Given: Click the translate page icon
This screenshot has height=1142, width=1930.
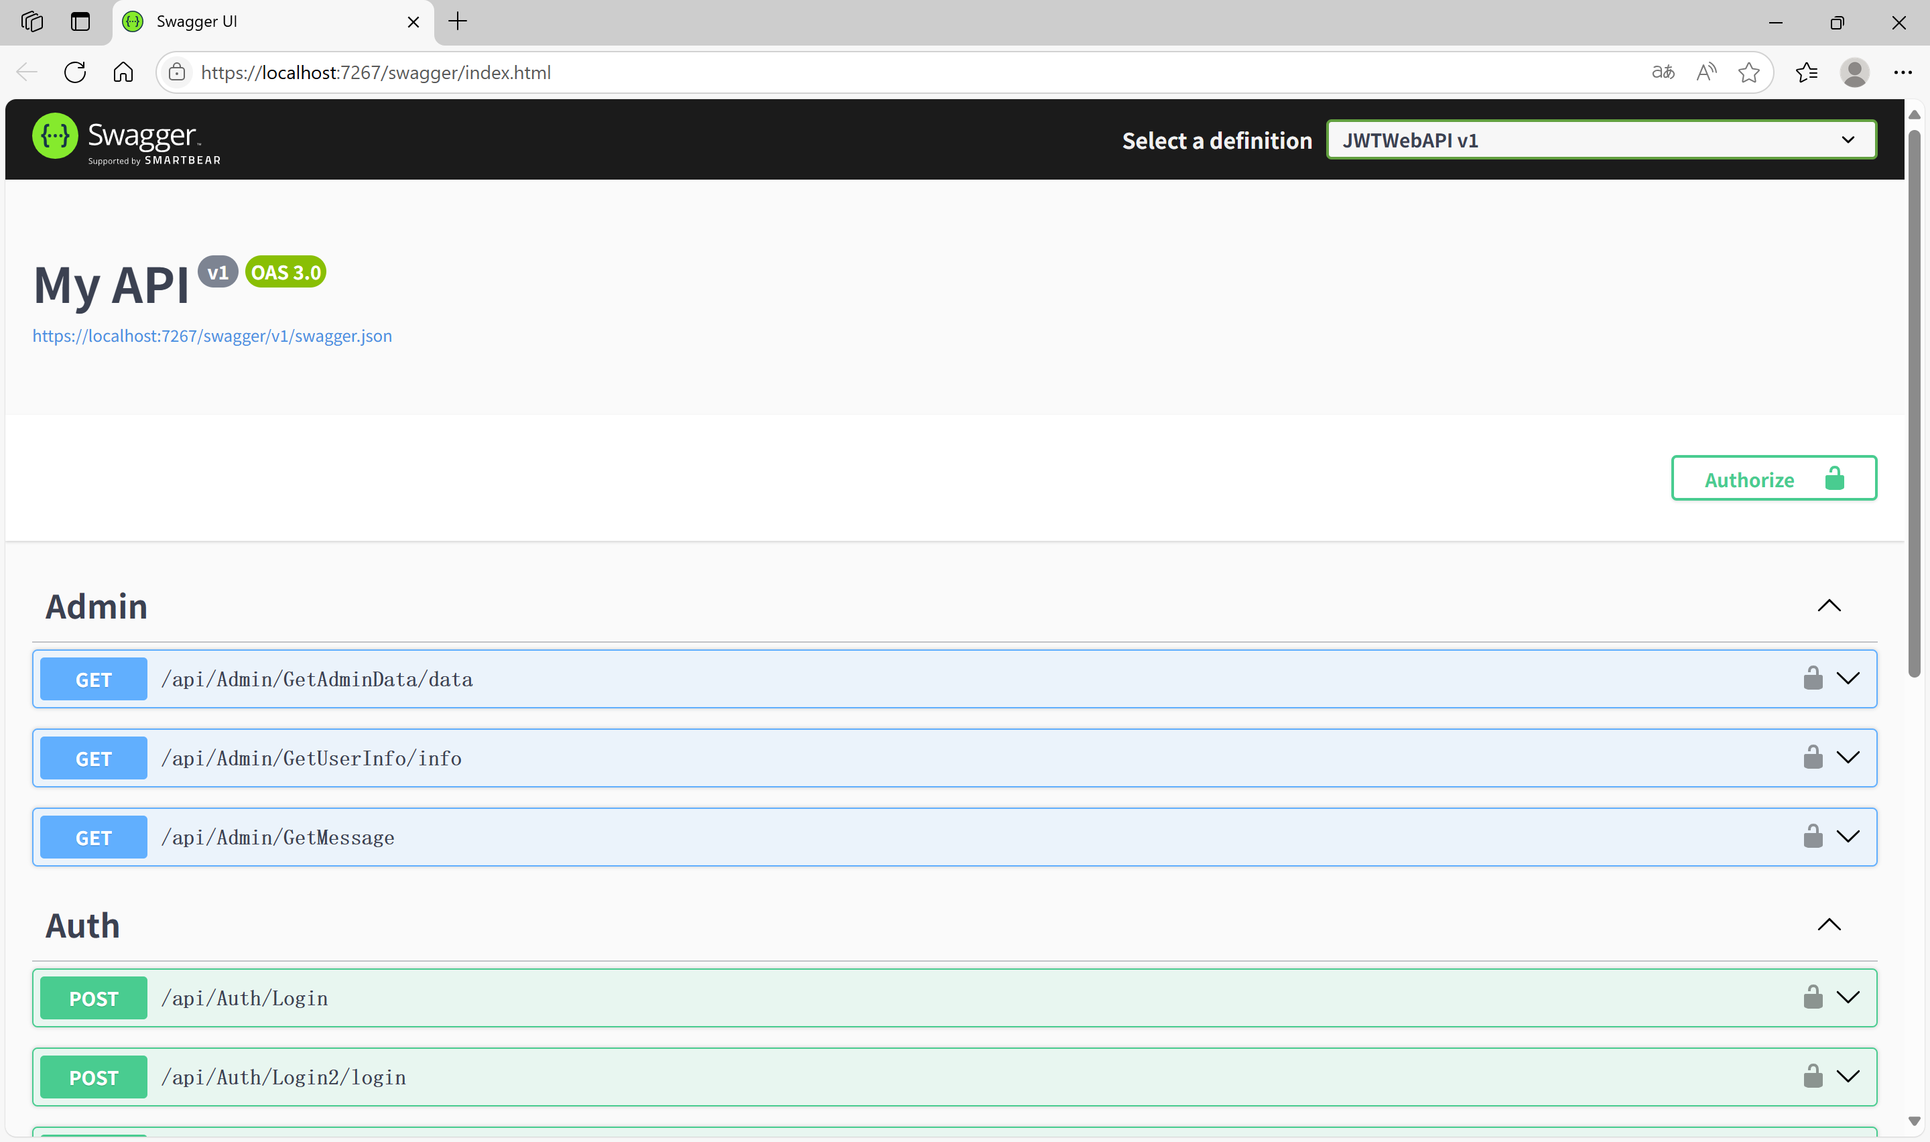Looking at the screenshot, I should (x=1663, y=72).
